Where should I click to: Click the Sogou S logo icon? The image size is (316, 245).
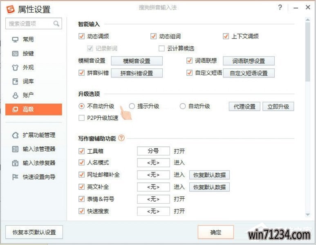[x=11, y=9]
